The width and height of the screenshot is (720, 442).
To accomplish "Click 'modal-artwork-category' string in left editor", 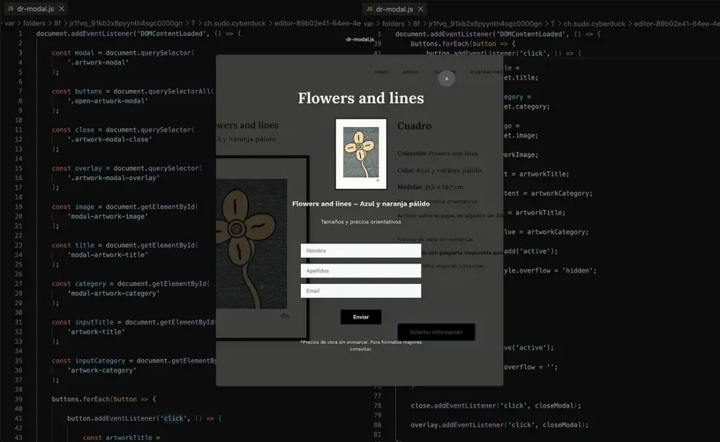I will [113, 293].
